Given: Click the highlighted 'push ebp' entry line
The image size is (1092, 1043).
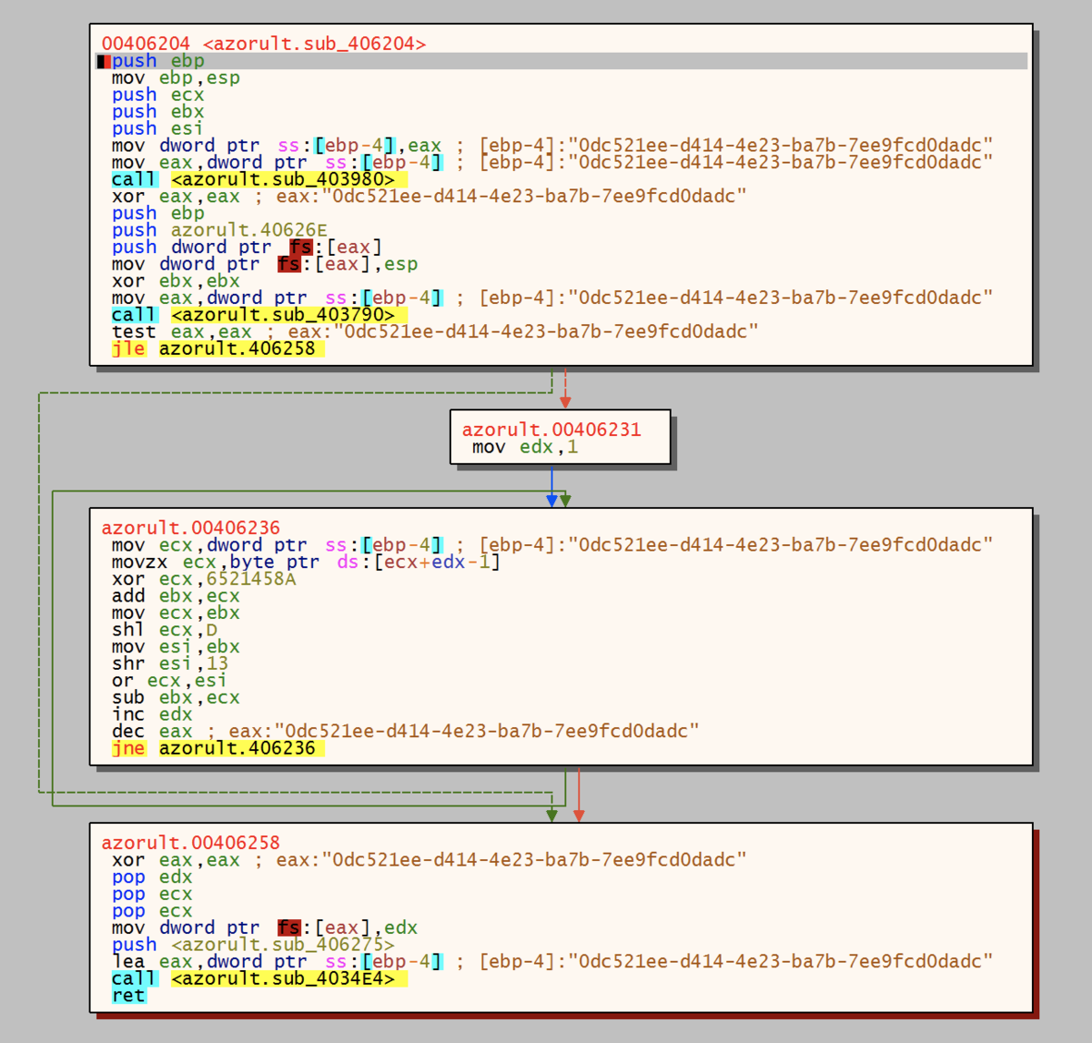Looking at the screenshot, I should 561,61.
